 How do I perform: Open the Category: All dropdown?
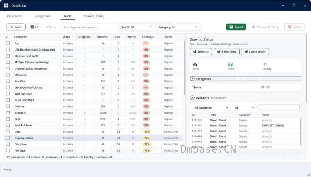pos(178,27)
